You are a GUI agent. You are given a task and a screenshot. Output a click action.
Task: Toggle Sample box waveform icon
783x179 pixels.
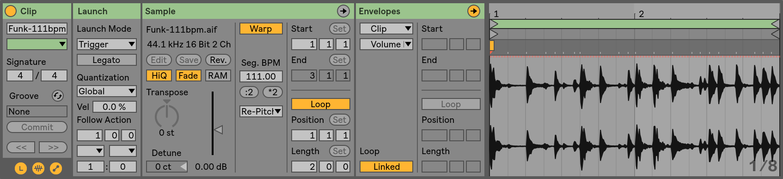(x=38, y=168)
